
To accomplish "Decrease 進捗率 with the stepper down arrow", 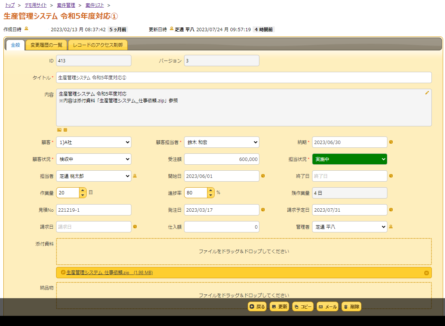I will click(x=210, y=195).
